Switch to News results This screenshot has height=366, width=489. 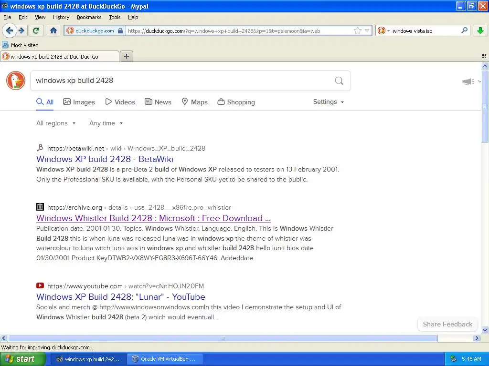click(158, 102)
